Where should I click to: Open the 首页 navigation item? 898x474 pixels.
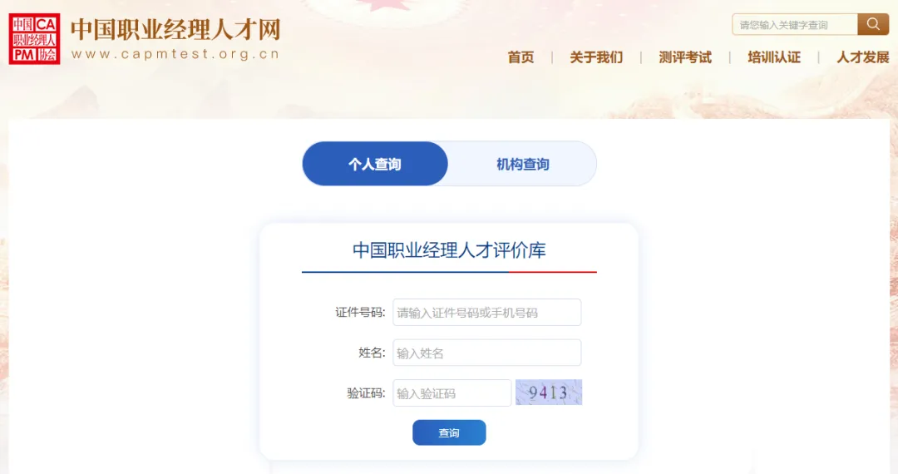[521, 57]
